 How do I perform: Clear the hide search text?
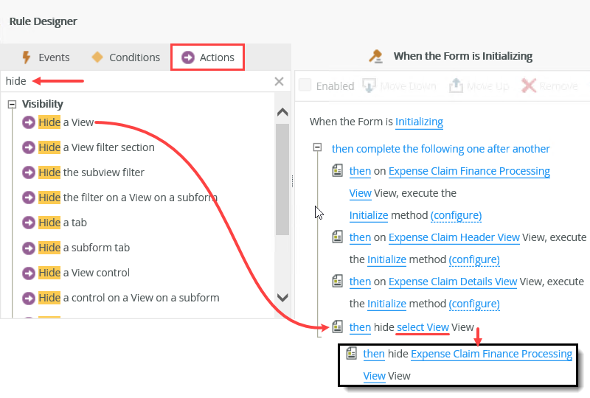click(279, 82)
